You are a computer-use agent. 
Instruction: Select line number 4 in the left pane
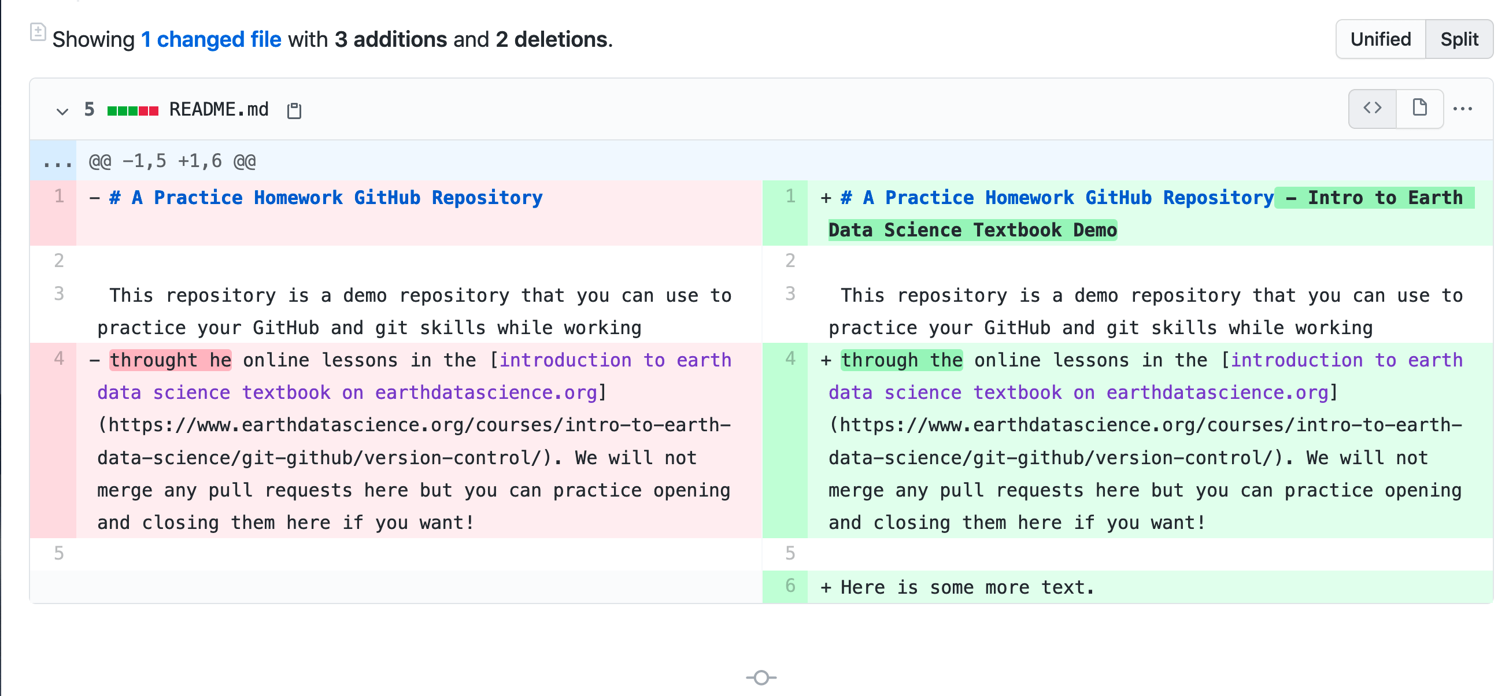58,359
